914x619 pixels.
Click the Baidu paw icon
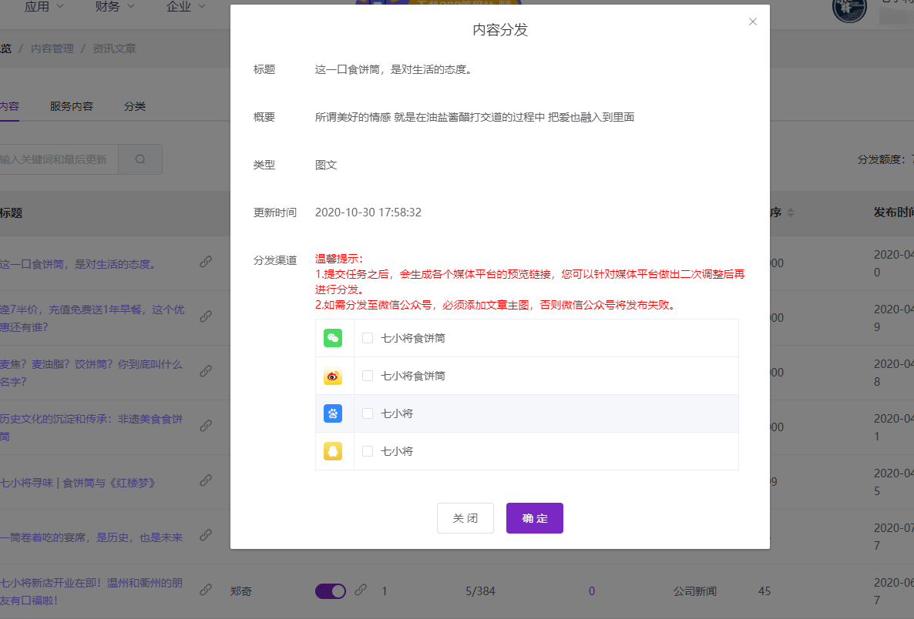pyautogui.click(x=333, y=413)
